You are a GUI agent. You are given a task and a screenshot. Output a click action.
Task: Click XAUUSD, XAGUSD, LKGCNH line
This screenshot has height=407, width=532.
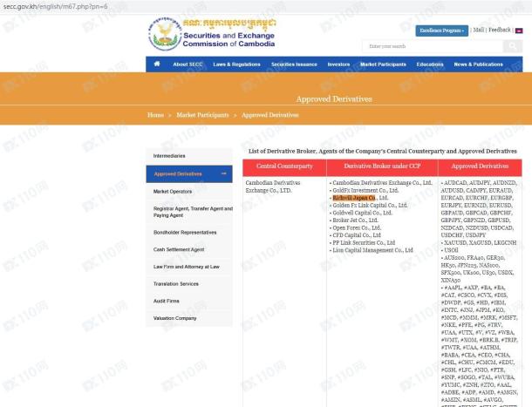[x=480, y=242]
